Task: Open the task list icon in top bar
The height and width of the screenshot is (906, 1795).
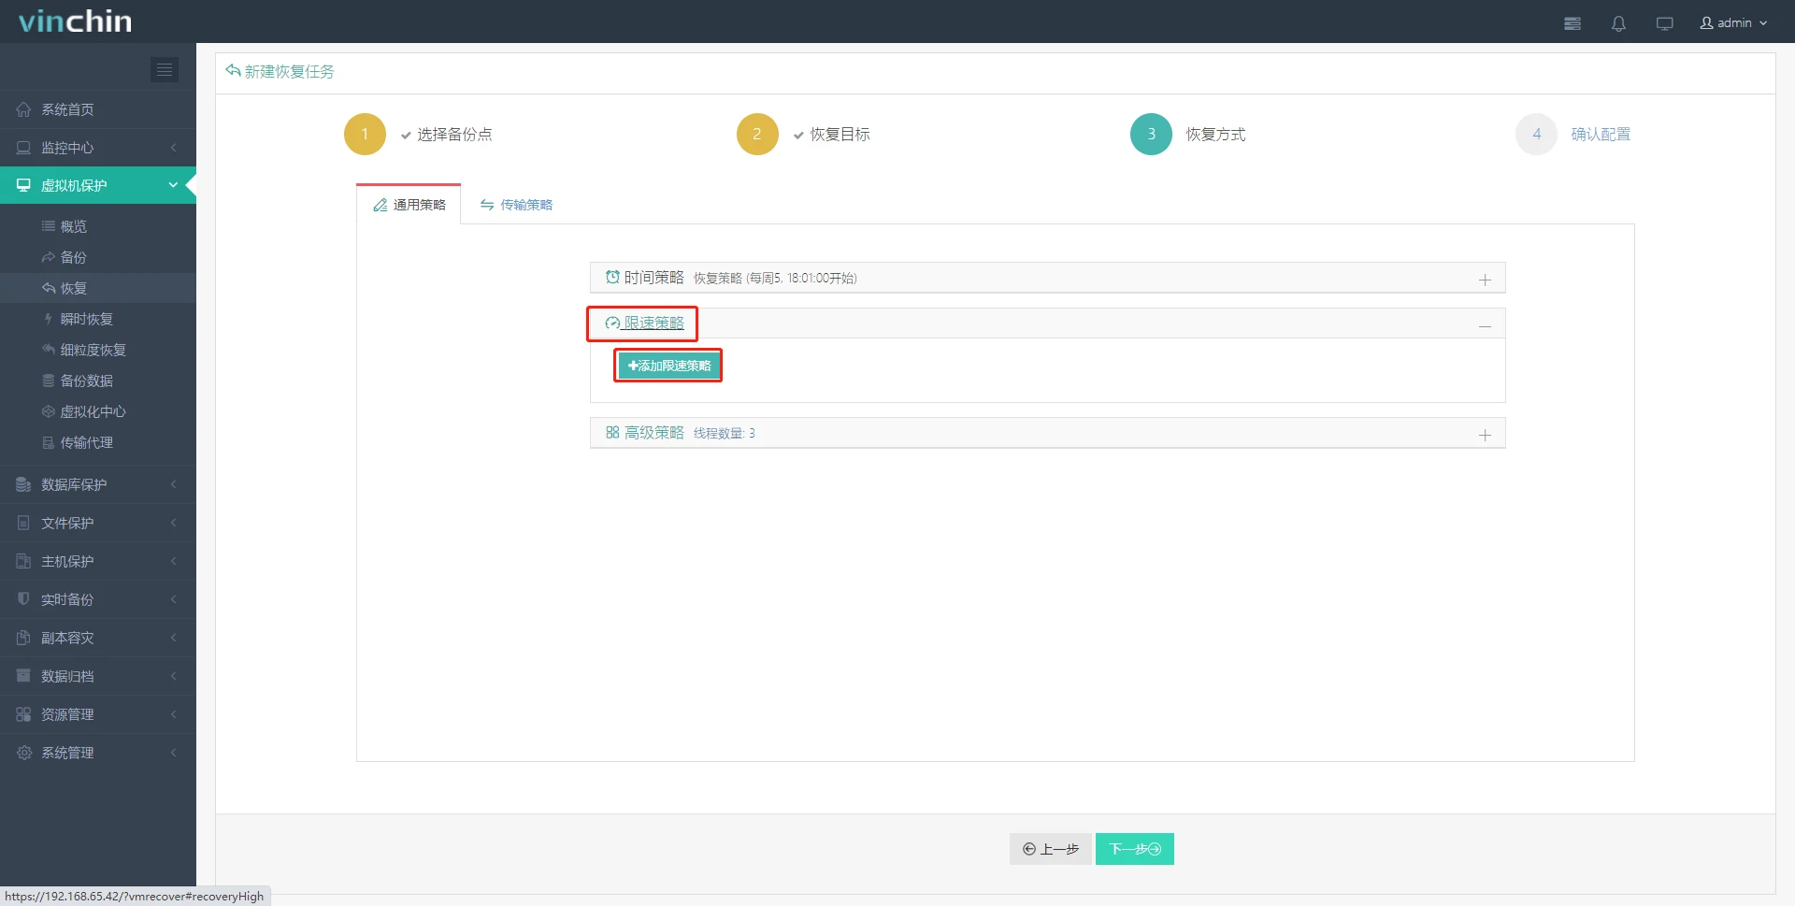Action: click(1572, 23)
